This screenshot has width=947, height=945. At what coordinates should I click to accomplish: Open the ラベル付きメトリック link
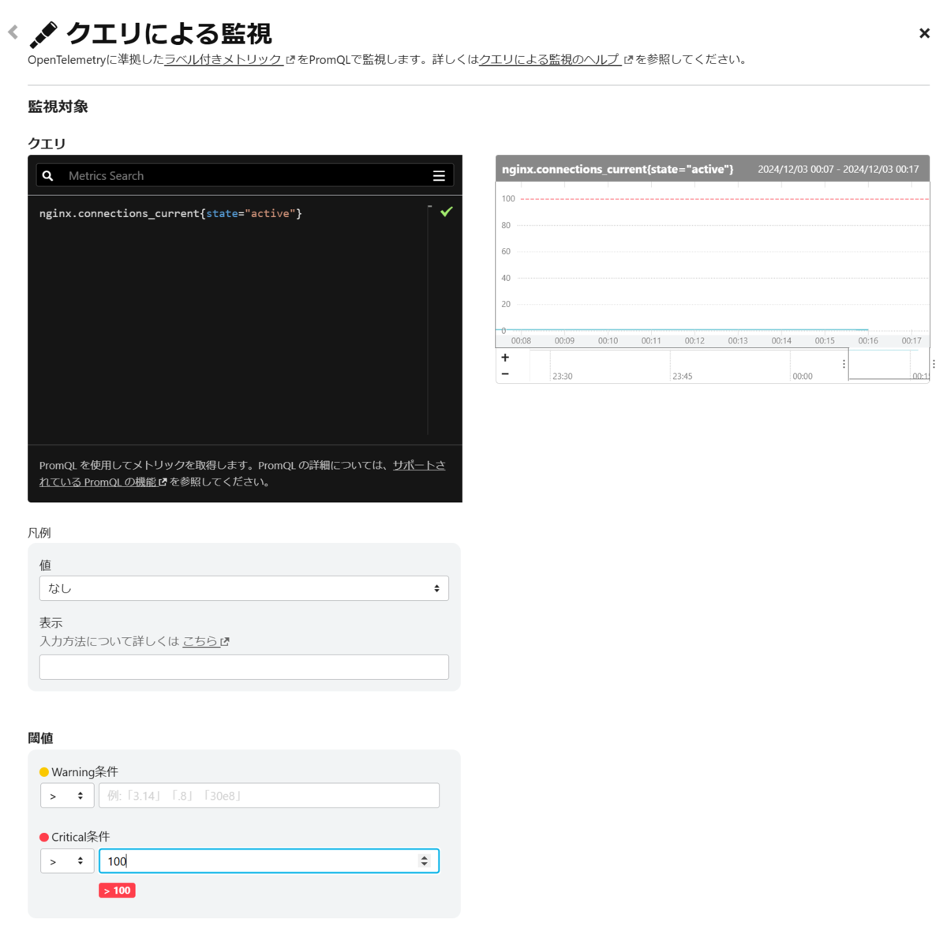pos(223,59)
